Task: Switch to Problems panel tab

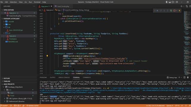Action: [43, 77]
